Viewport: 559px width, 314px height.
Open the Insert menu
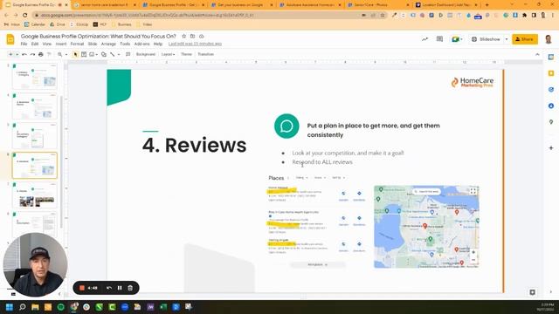pos(61,44)
